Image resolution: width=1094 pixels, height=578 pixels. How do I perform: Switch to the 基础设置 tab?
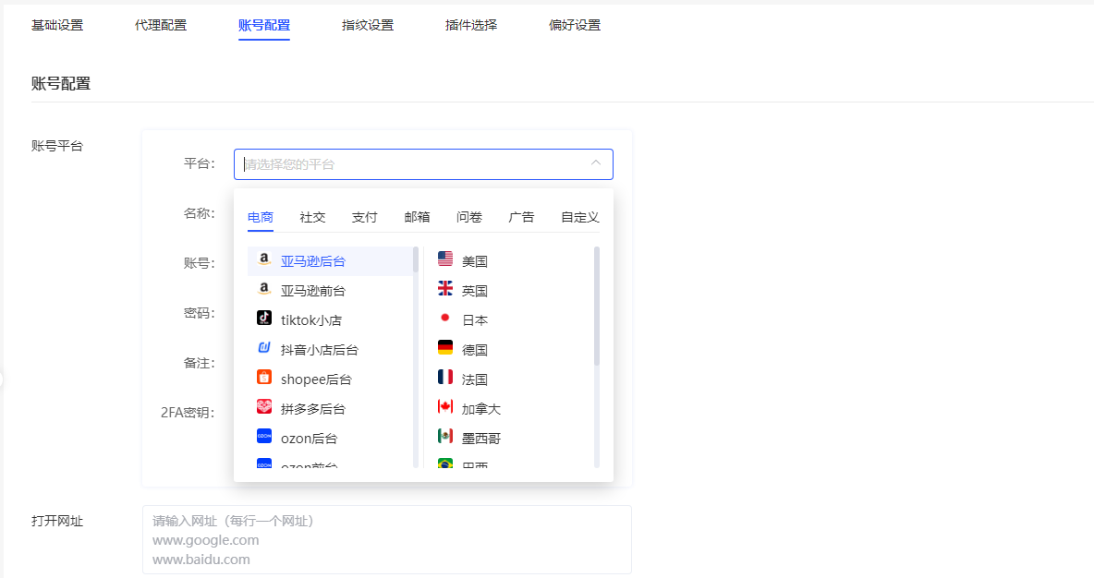pyautogui.click(x=58, y=25)
